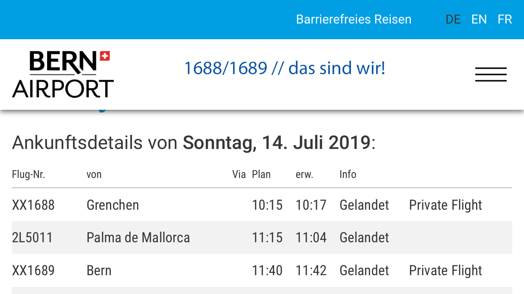Click the "1688/1689 // das sind wir!" headline
The width and height of the screenshot is (524, 294).
[285, 68]
